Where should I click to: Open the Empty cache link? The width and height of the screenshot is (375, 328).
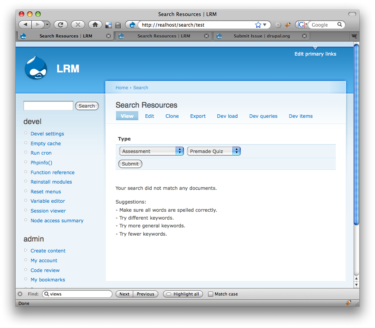click(46, 143)
